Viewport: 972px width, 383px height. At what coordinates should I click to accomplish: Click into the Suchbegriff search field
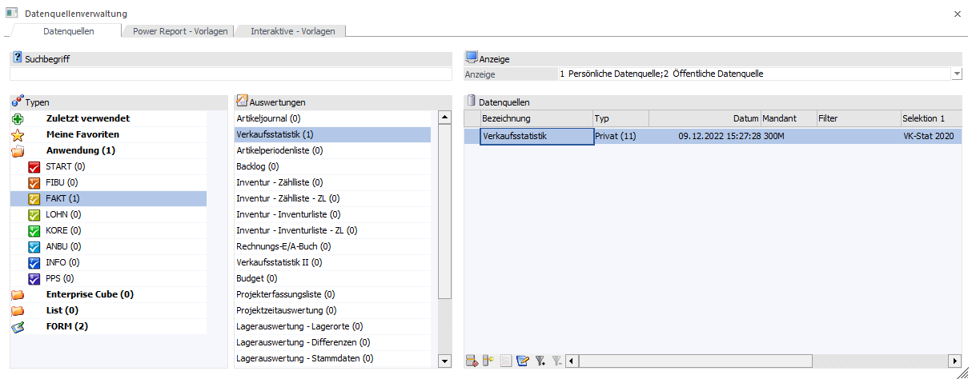point(231,74)
